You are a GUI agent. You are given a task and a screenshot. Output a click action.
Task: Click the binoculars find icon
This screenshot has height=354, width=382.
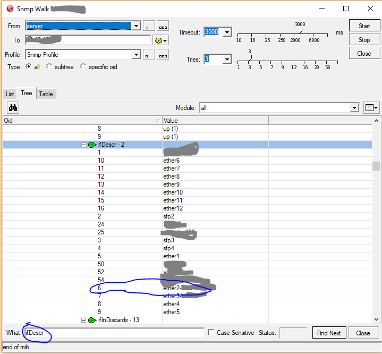(13, 107)
